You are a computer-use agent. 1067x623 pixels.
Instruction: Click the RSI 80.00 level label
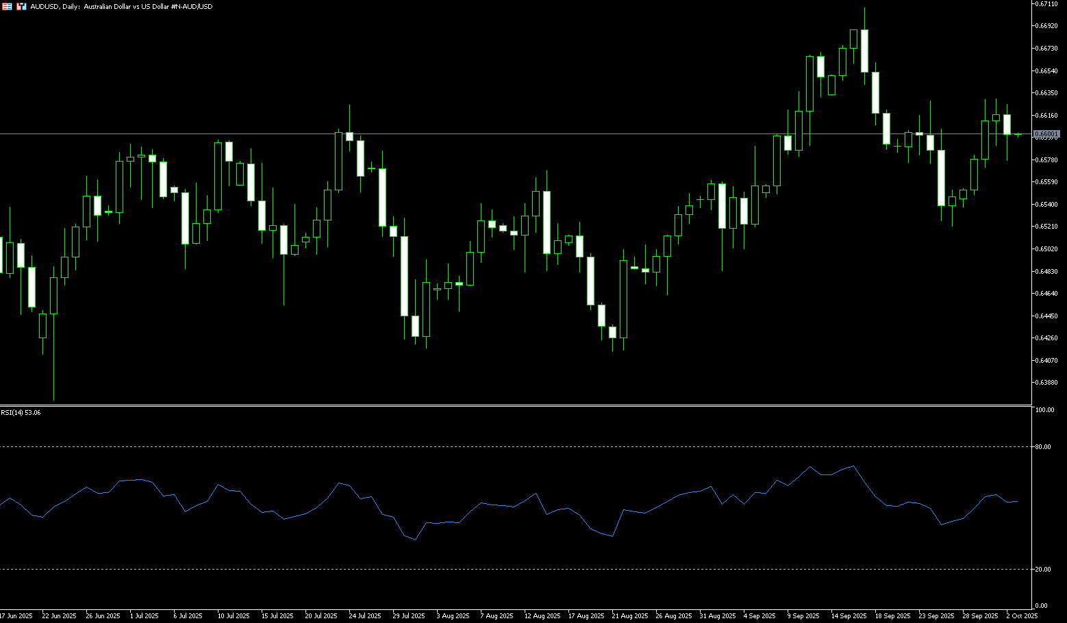coord(1044,447)
